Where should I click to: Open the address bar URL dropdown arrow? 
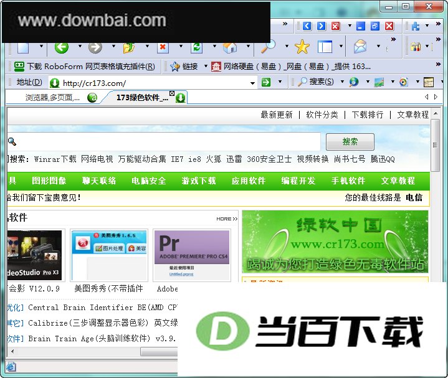pyautogui.click(x=252, y=83)
